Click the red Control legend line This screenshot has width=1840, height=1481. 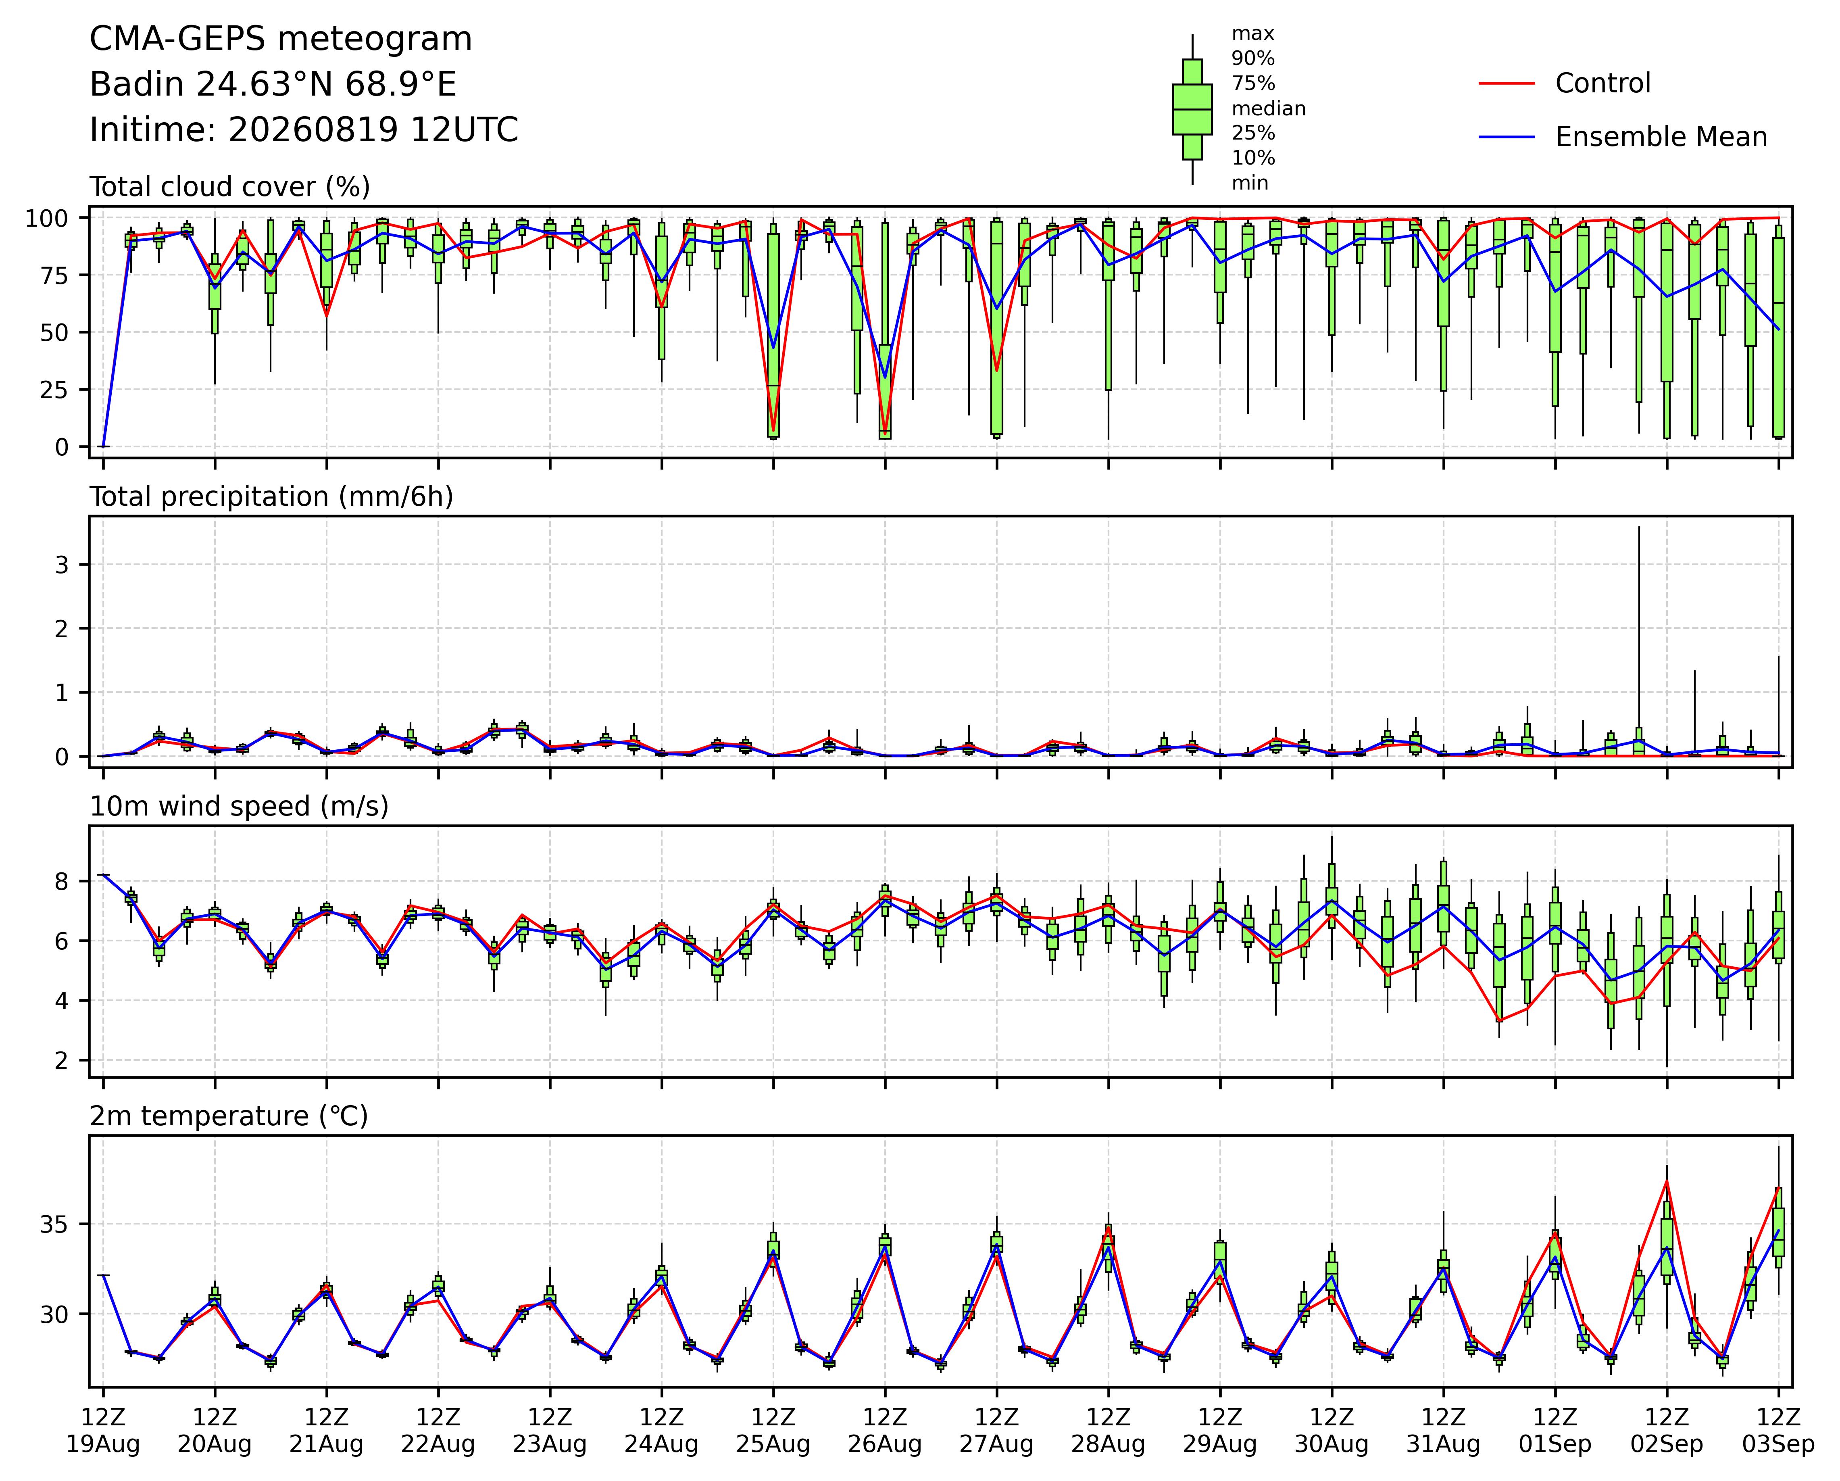(1507, 83)
